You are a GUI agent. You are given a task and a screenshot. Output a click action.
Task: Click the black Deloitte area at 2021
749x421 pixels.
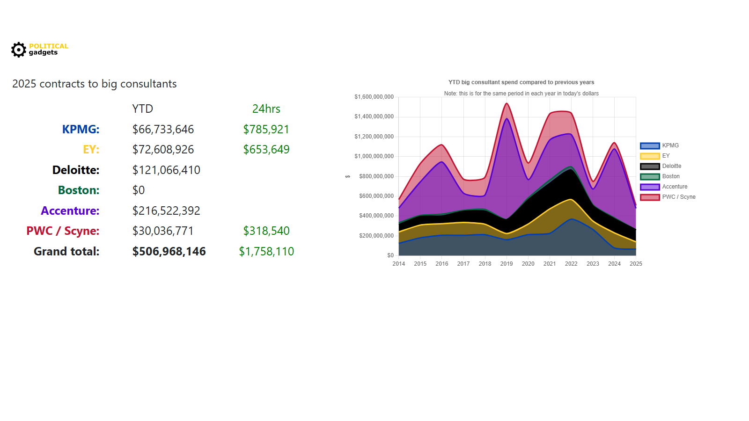tap(550, 196)
